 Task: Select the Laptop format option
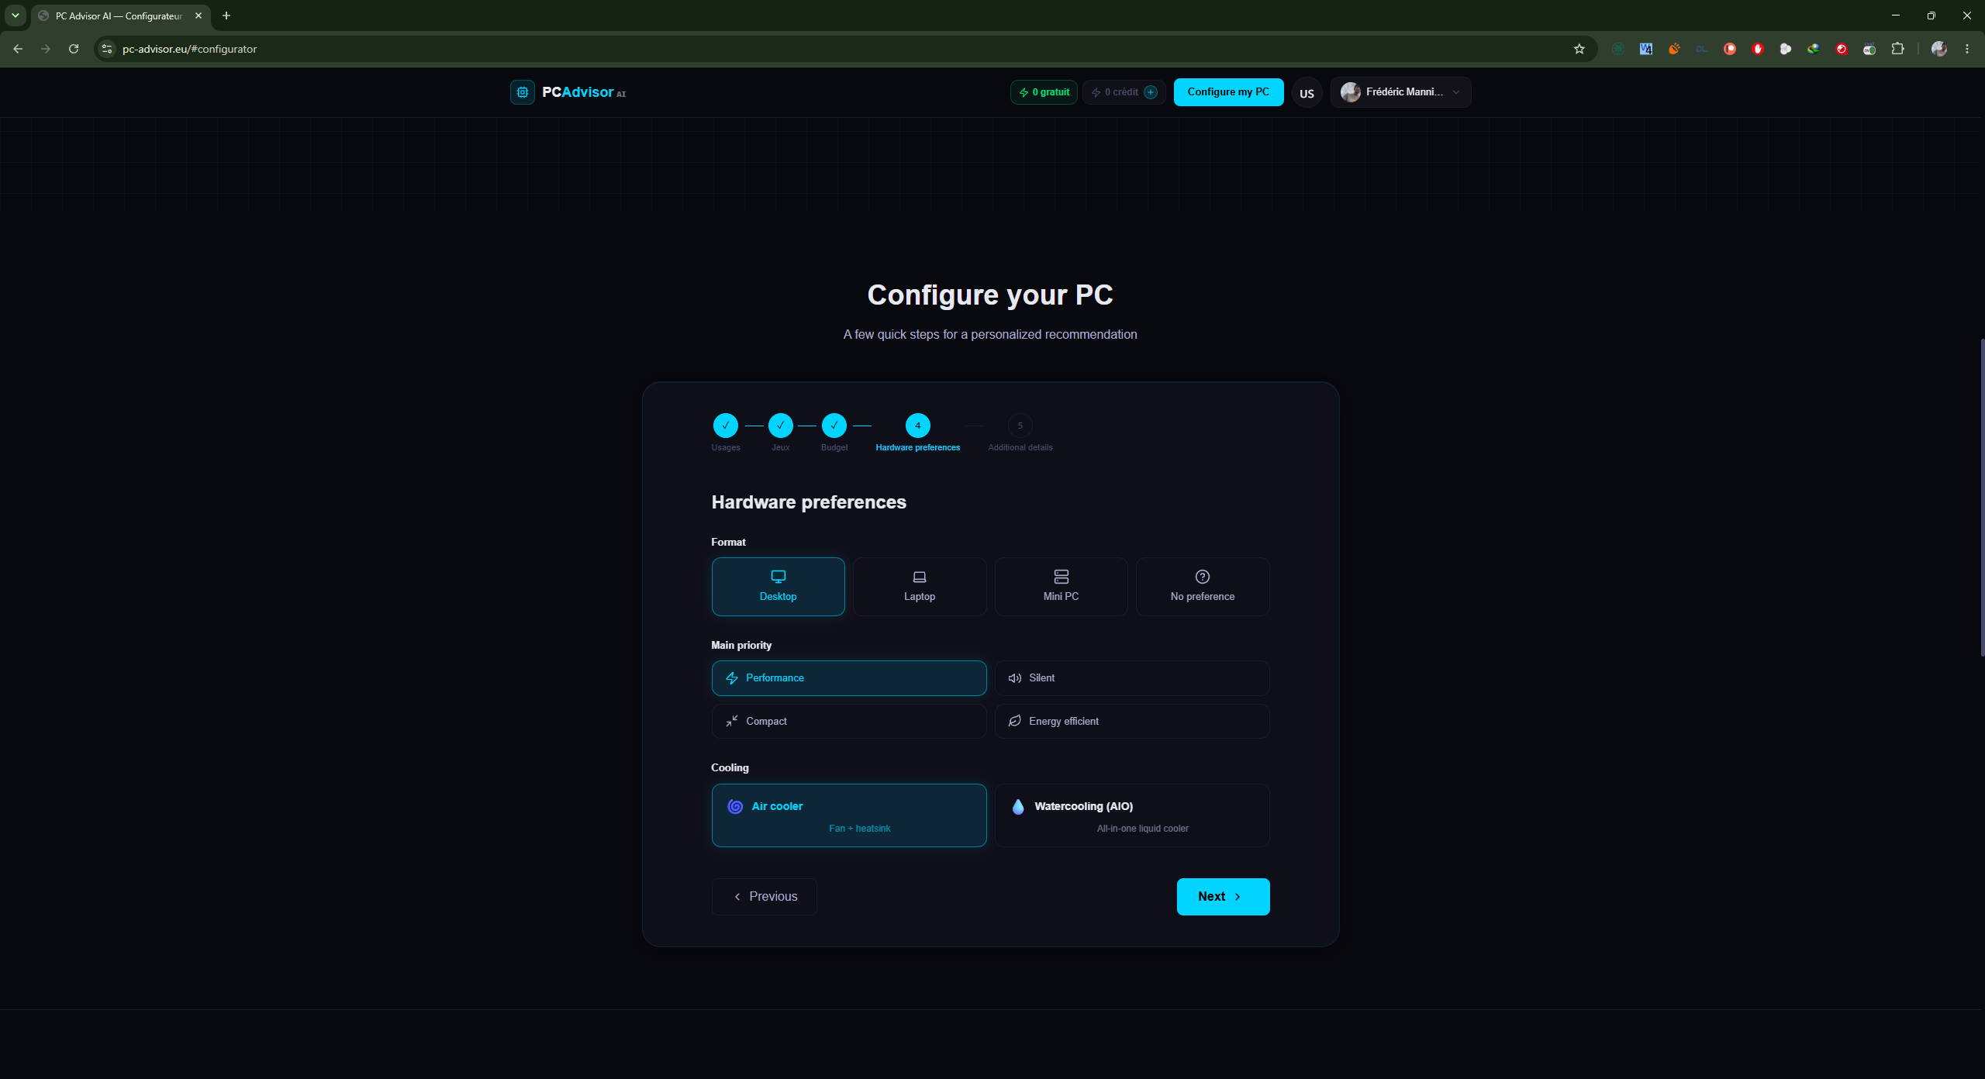(x=920, y=587)
